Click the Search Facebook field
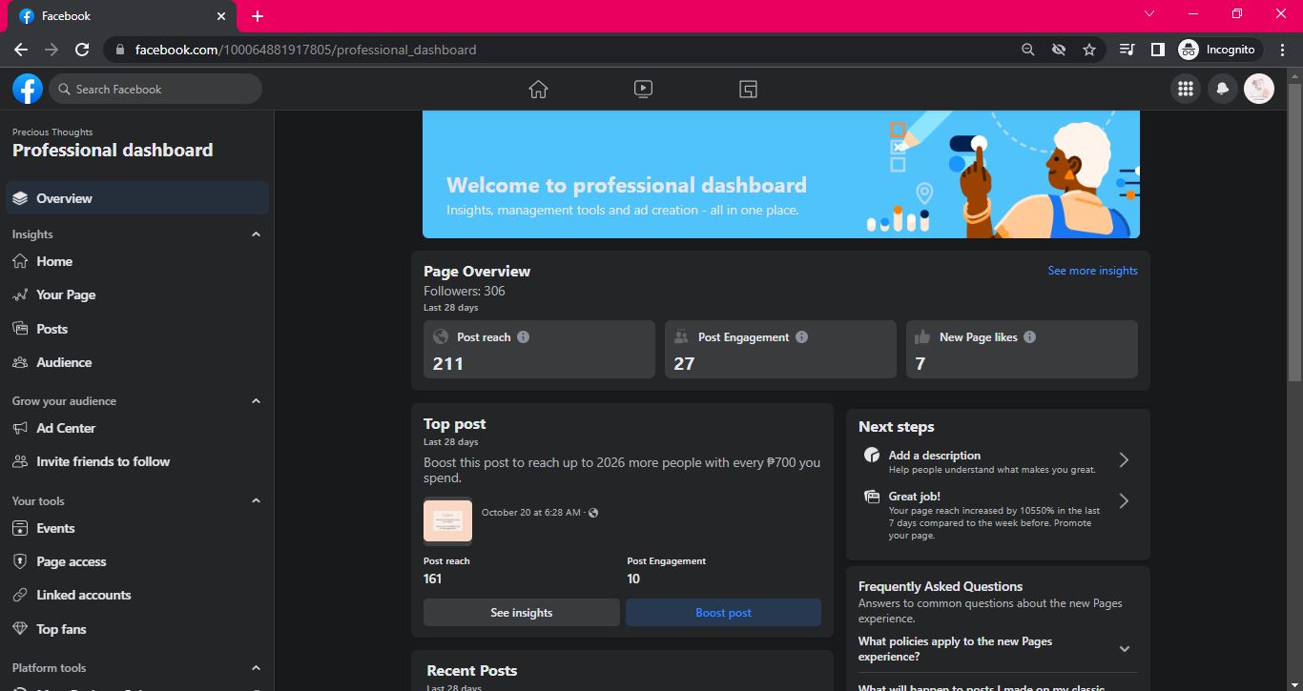 [x=155, y=89]
